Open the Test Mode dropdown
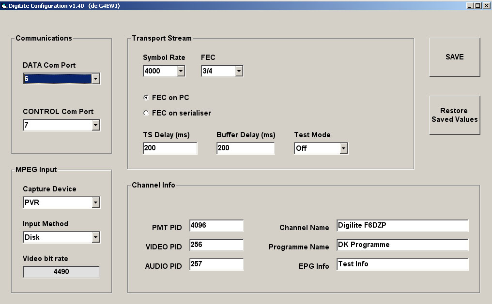The height and width of the screenshot is (304, 492). tap(344, 148)
